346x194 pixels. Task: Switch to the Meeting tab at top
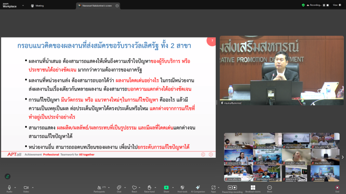[37, 6]
